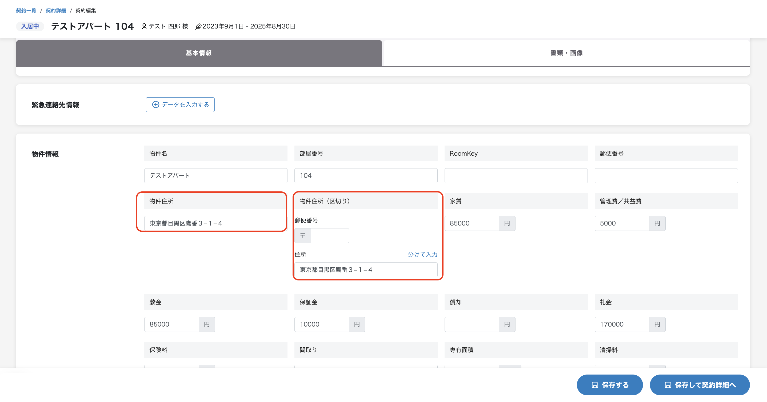
Task: Click the plus icon in データを入力する
Action: [x=155, y=105]
